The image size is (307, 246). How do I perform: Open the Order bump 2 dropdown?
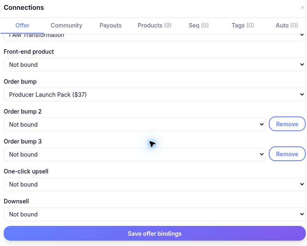pos(134,124)
